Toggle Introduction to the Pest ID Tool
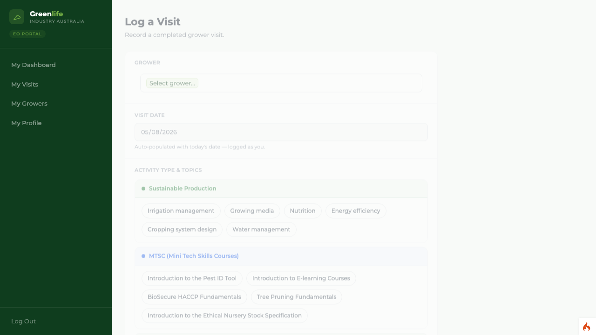The height and width of the screenshot is (335, 596). (x=192, y=278)
